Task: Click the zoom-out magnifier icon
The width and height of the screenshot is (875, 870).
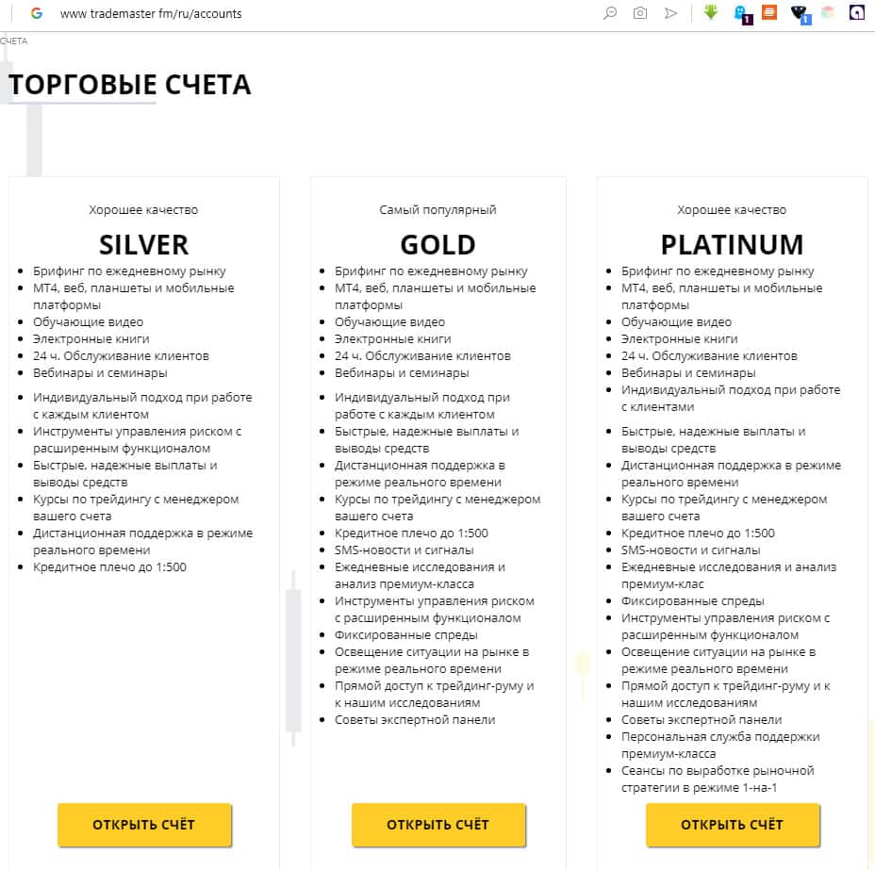Action: [x=610, y=13]
